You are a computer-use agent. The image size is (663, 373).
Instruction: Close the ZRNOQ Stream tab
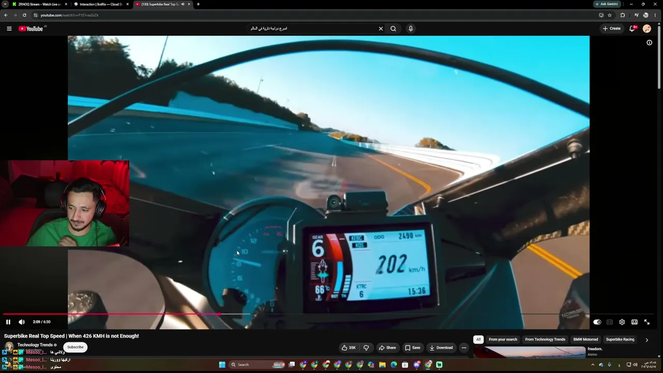(x=66, y=4)
